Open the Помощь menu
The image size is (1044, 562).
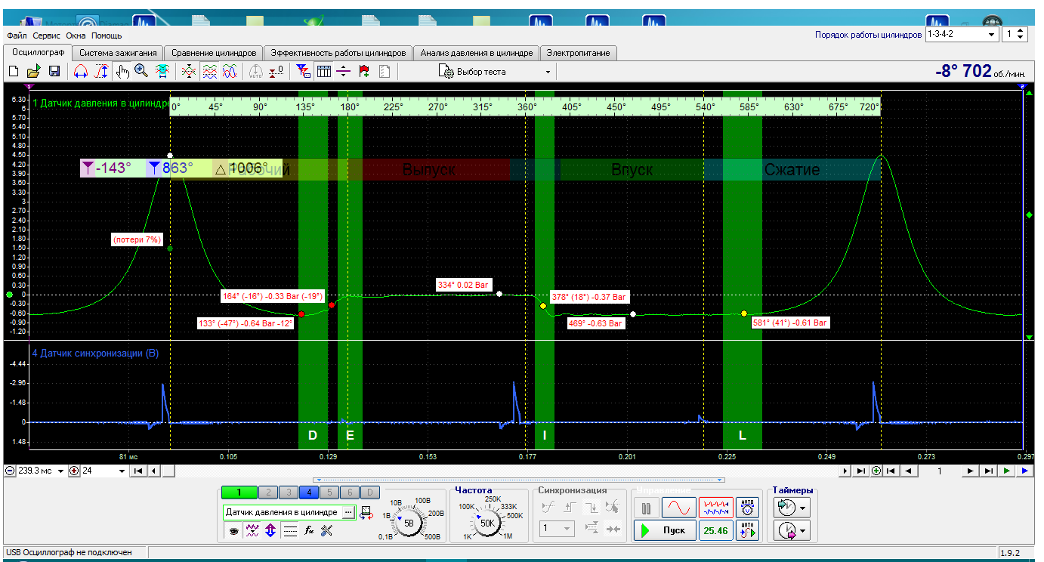coord(107,36)
